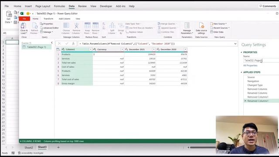Image resolution: width=279 pixels, height=157 pixels.
Task: Open the Excel Page Layout tab
Action: pyautogui.click(x=43, y=6)
